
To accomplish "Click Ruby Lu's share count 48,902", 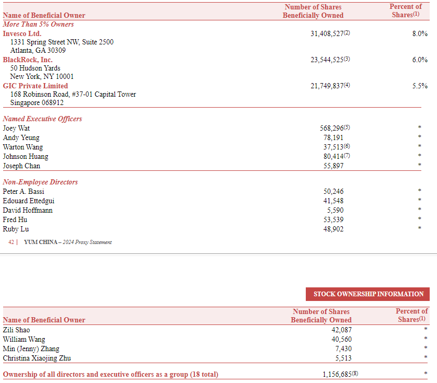I will coord(333,229).
